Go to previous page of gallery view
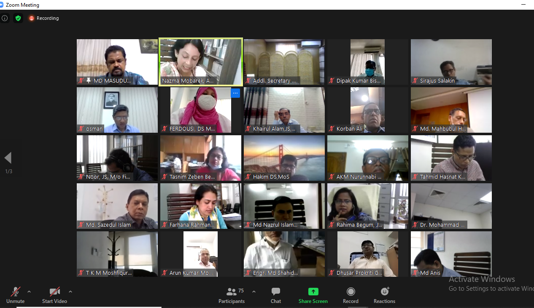Viewport: 534px width, 308px height. [8, 158]
